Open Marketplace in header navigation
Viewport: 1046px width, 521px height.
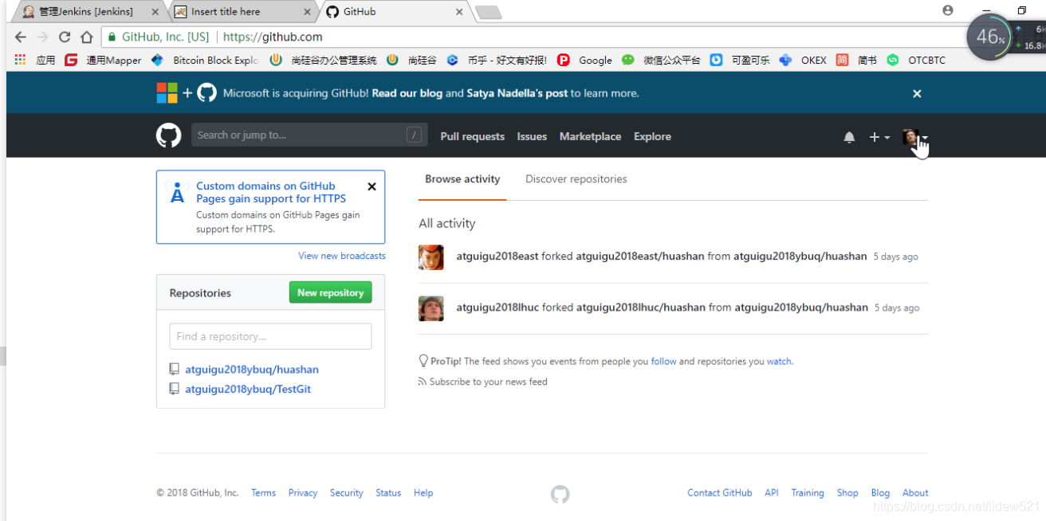pos(590,136)
